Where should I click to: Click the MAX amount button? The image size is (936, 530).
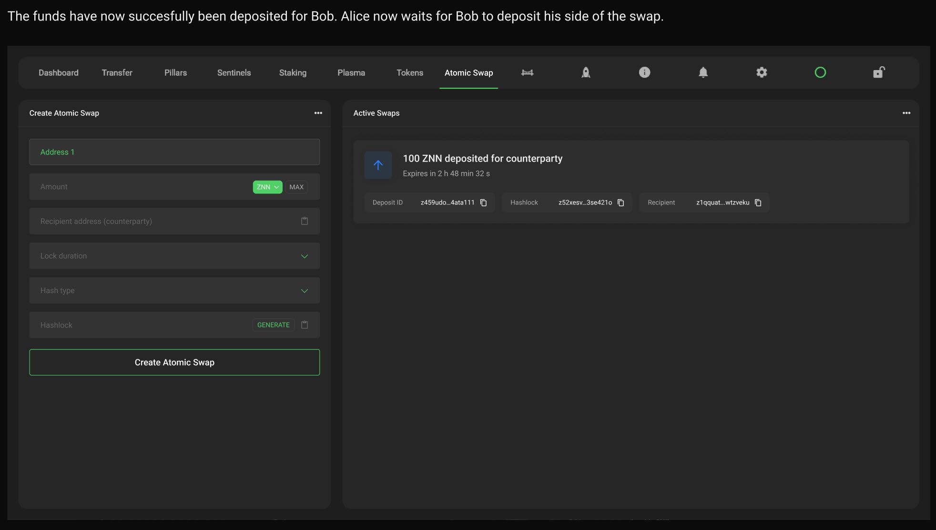click(x=296, y=187)
